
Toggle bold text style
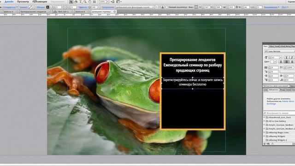point(286,57)
